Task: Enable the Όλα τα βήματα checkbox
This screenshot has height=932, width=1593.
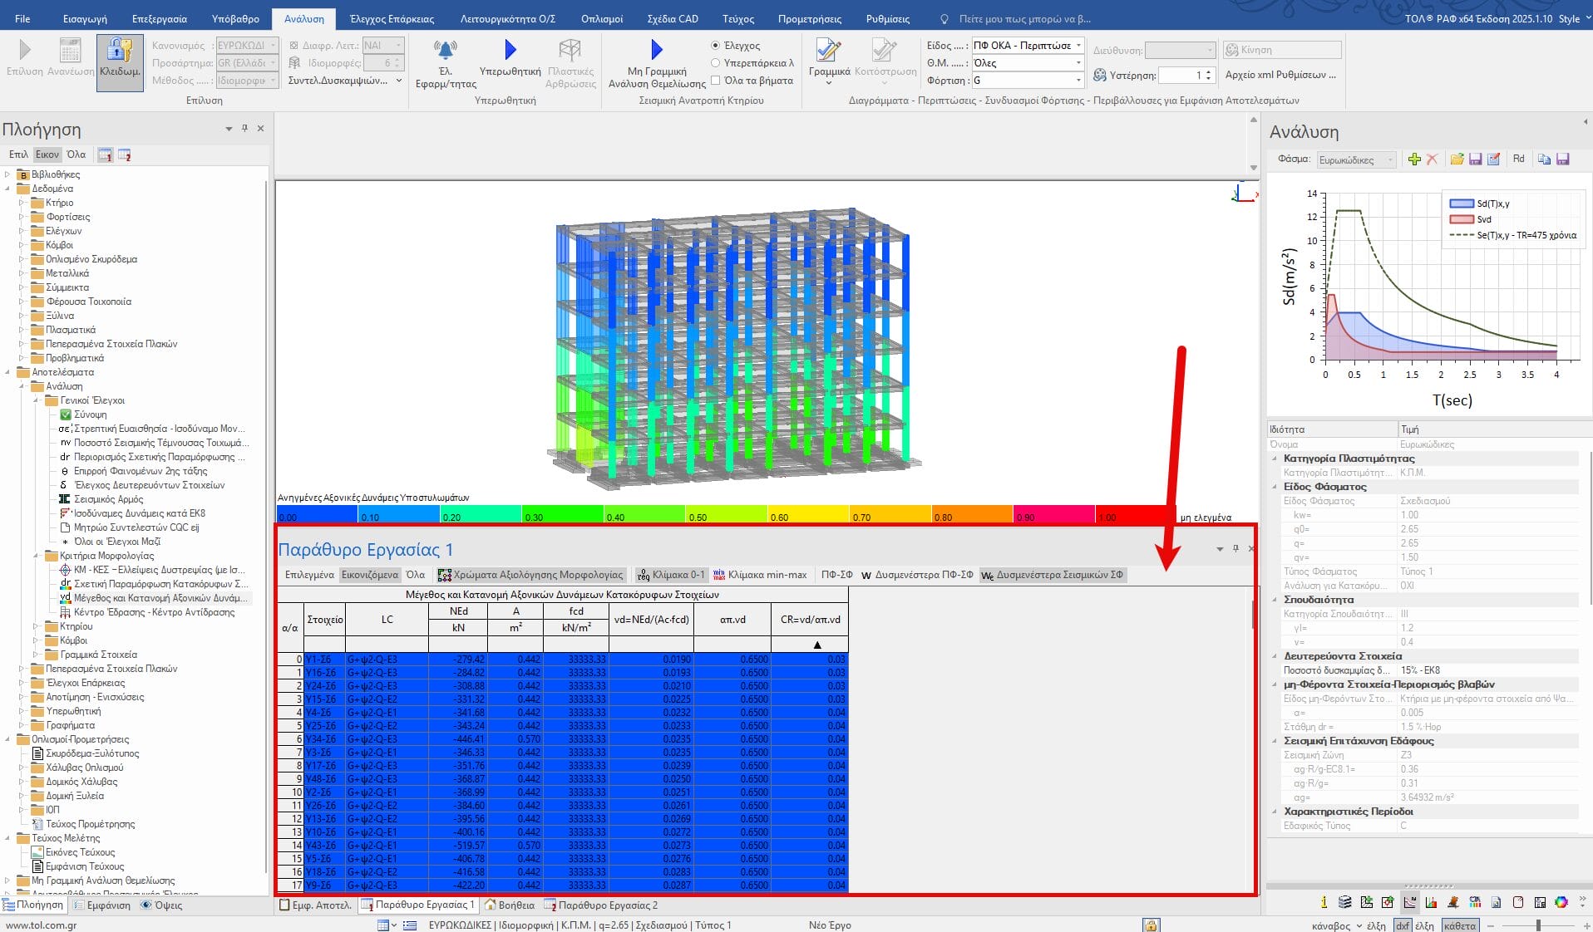Action: click(x=716, y=81)
